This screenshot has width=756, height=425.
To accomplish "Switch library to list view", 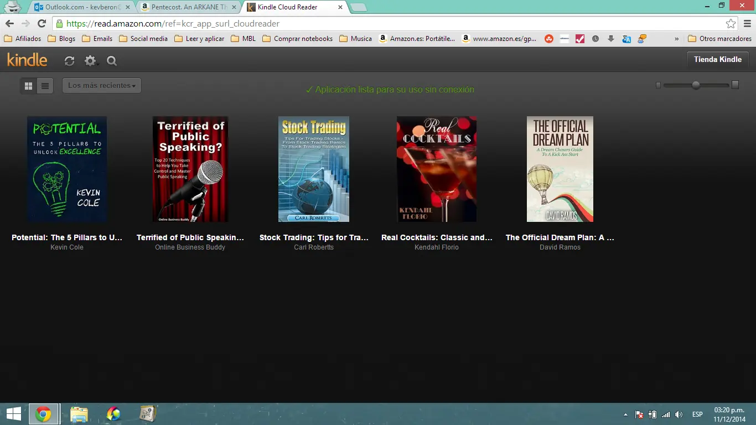I will coord(45,86).
